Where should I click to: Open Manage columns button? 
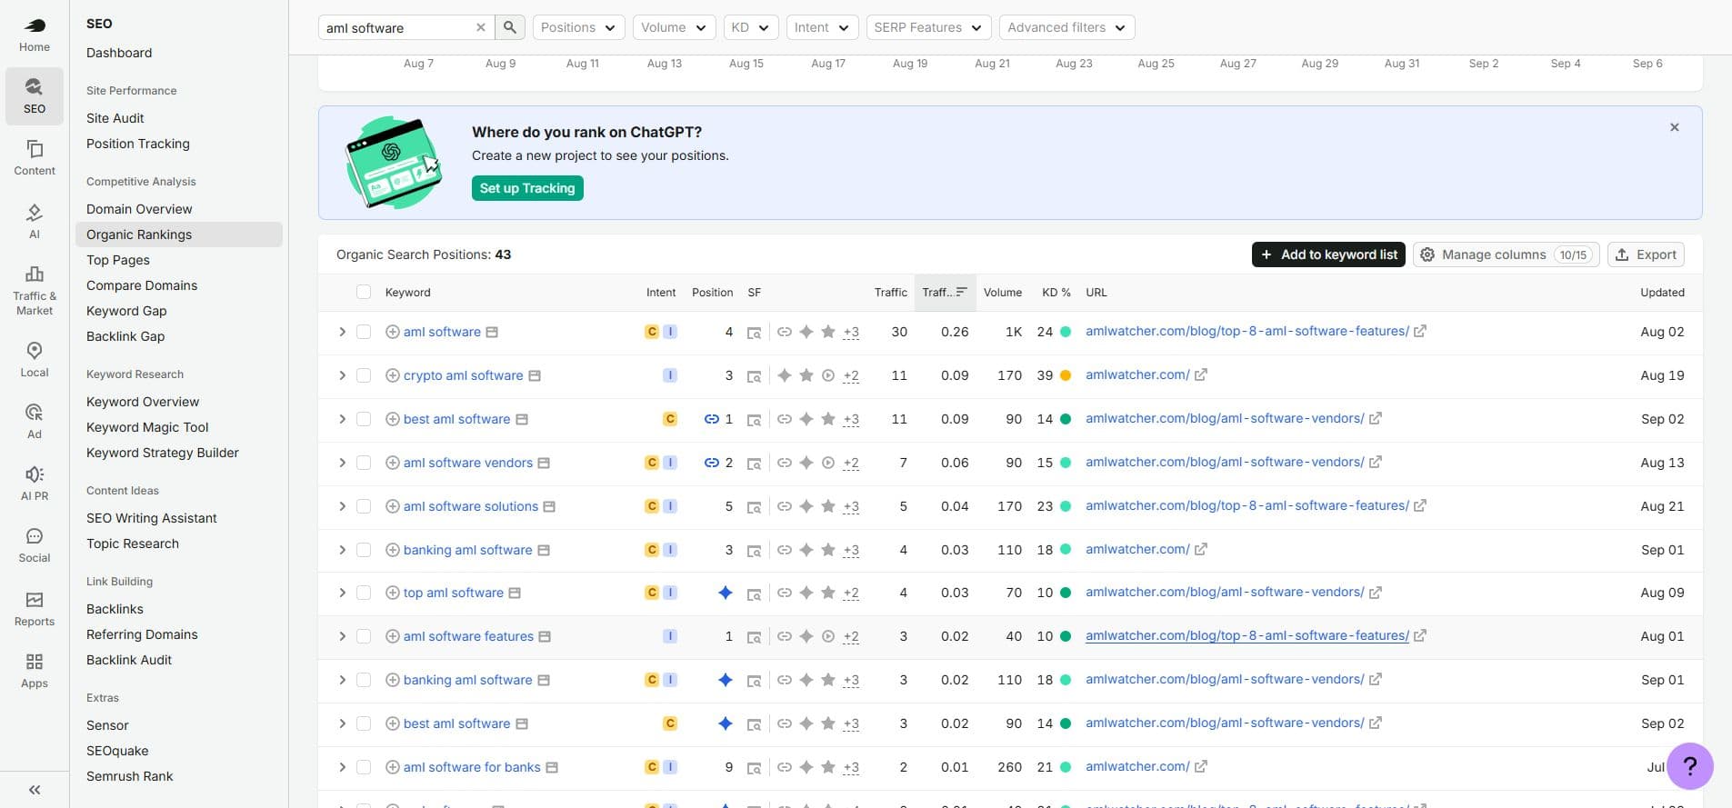point(1506,254)
